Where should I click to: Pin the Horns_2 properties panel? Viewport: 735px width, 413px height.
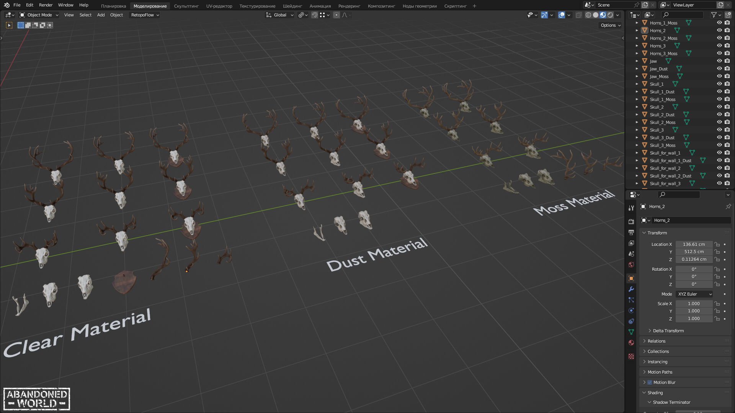728,206
